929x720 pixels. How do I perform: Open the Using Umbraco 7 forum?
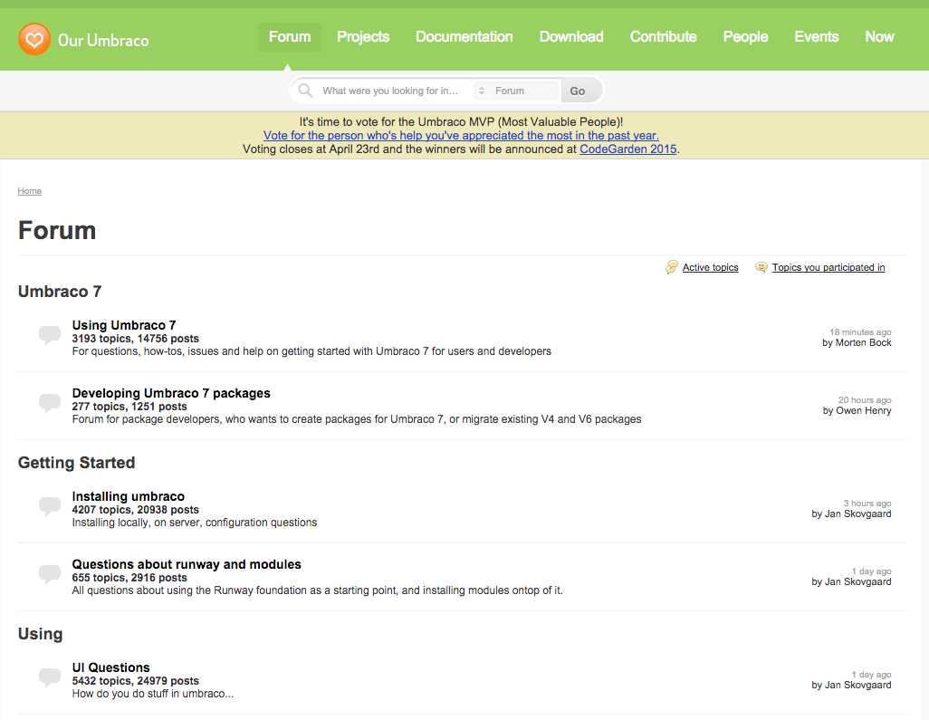pyautogui.click(x=124, y=325)
